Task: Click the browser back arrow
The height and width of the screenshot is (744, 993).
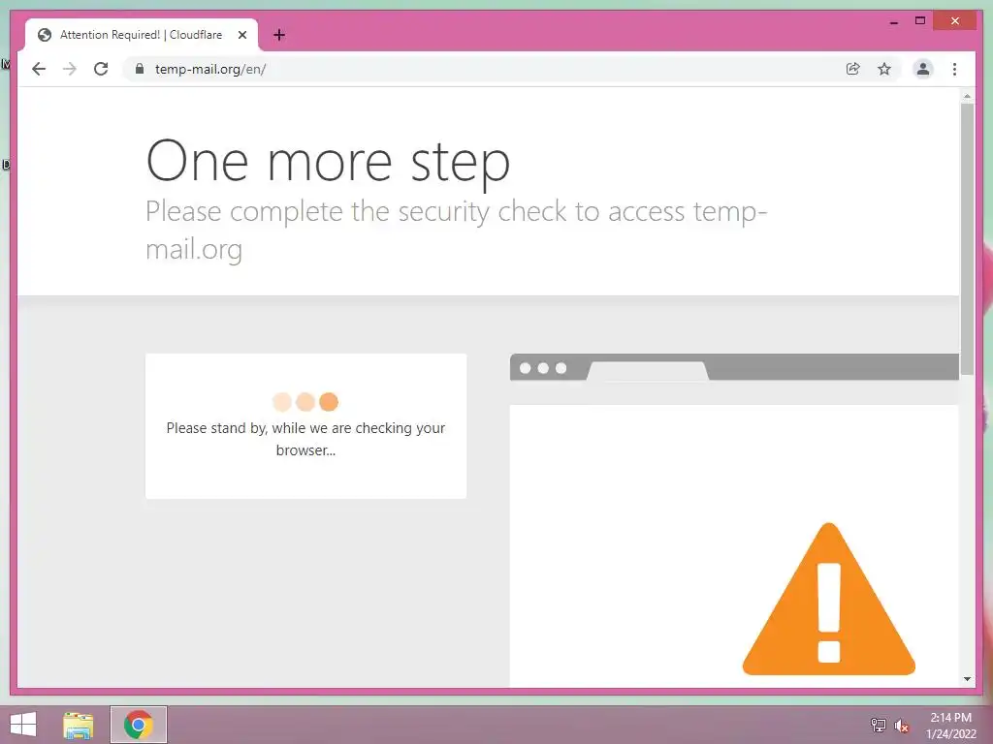Action: pyautogui.click(x=39, y=69)
